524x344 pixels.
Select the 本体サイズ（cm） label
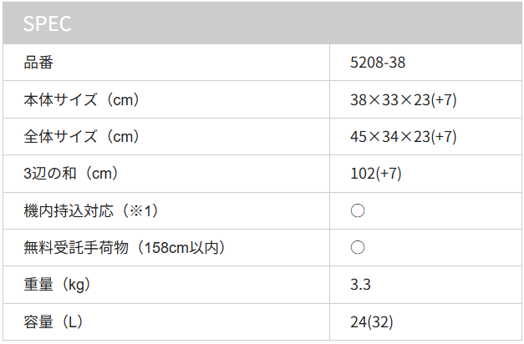point(82,99)
